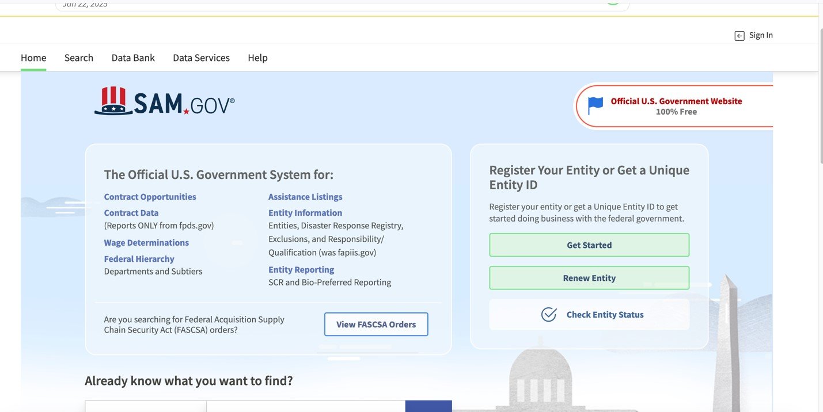
Task: Click the View FASCSA Orders button
Action: [376, 325]
